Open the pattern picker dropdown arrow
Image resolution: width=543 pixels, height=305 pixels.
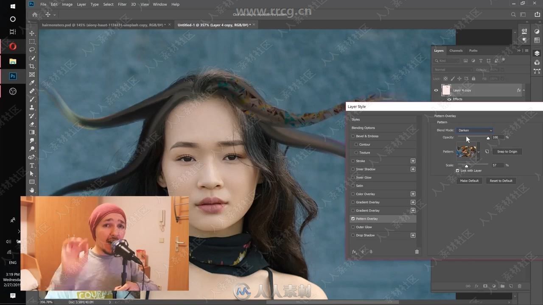pyautogui.click(x=479, y=152)
